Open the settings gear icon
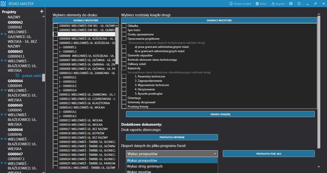Screen dimensions: 327x173 (x=299, y=4)
